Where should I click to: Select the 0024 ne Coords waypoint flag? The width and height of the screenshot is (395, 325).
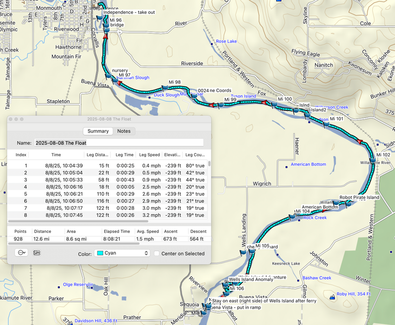click(x=194, y=96)
